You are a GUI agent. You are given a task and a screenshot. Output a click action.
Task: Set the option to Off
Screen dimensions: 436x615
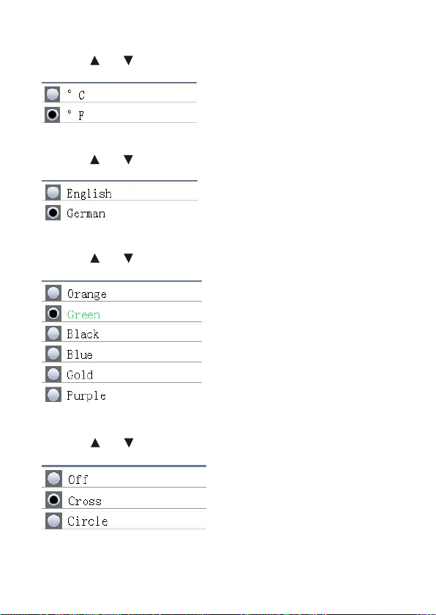[53, 479]
